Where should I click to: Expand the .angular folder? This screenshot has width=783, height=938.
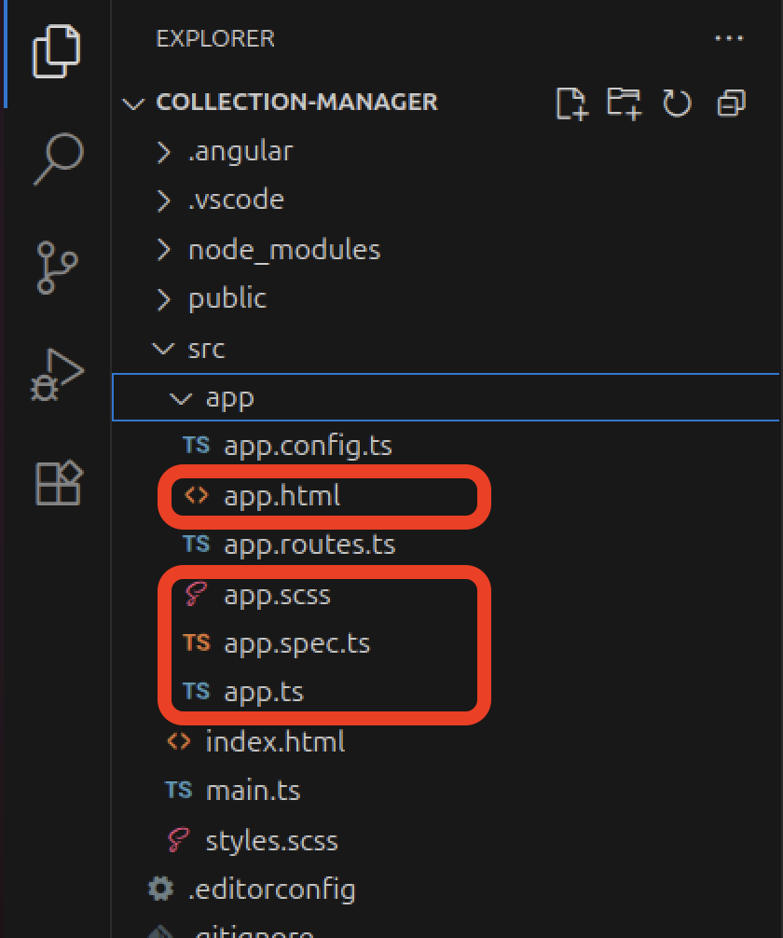240,151
